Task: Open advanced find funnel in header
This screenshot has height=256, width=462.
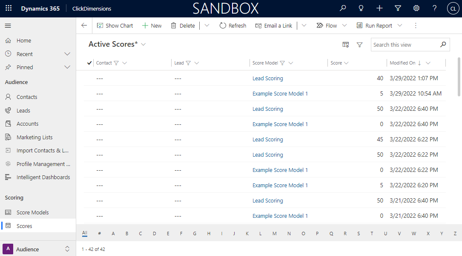Action: [398, 8]
